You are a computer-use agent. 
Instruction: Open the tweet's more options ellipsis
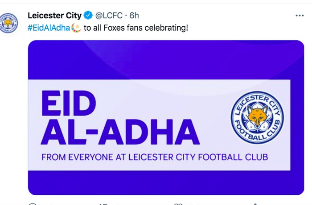click(x=300, y=16)
